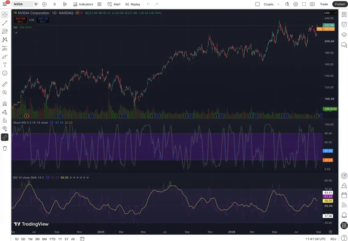Open the patterns drawing tool

click(5, 40)
